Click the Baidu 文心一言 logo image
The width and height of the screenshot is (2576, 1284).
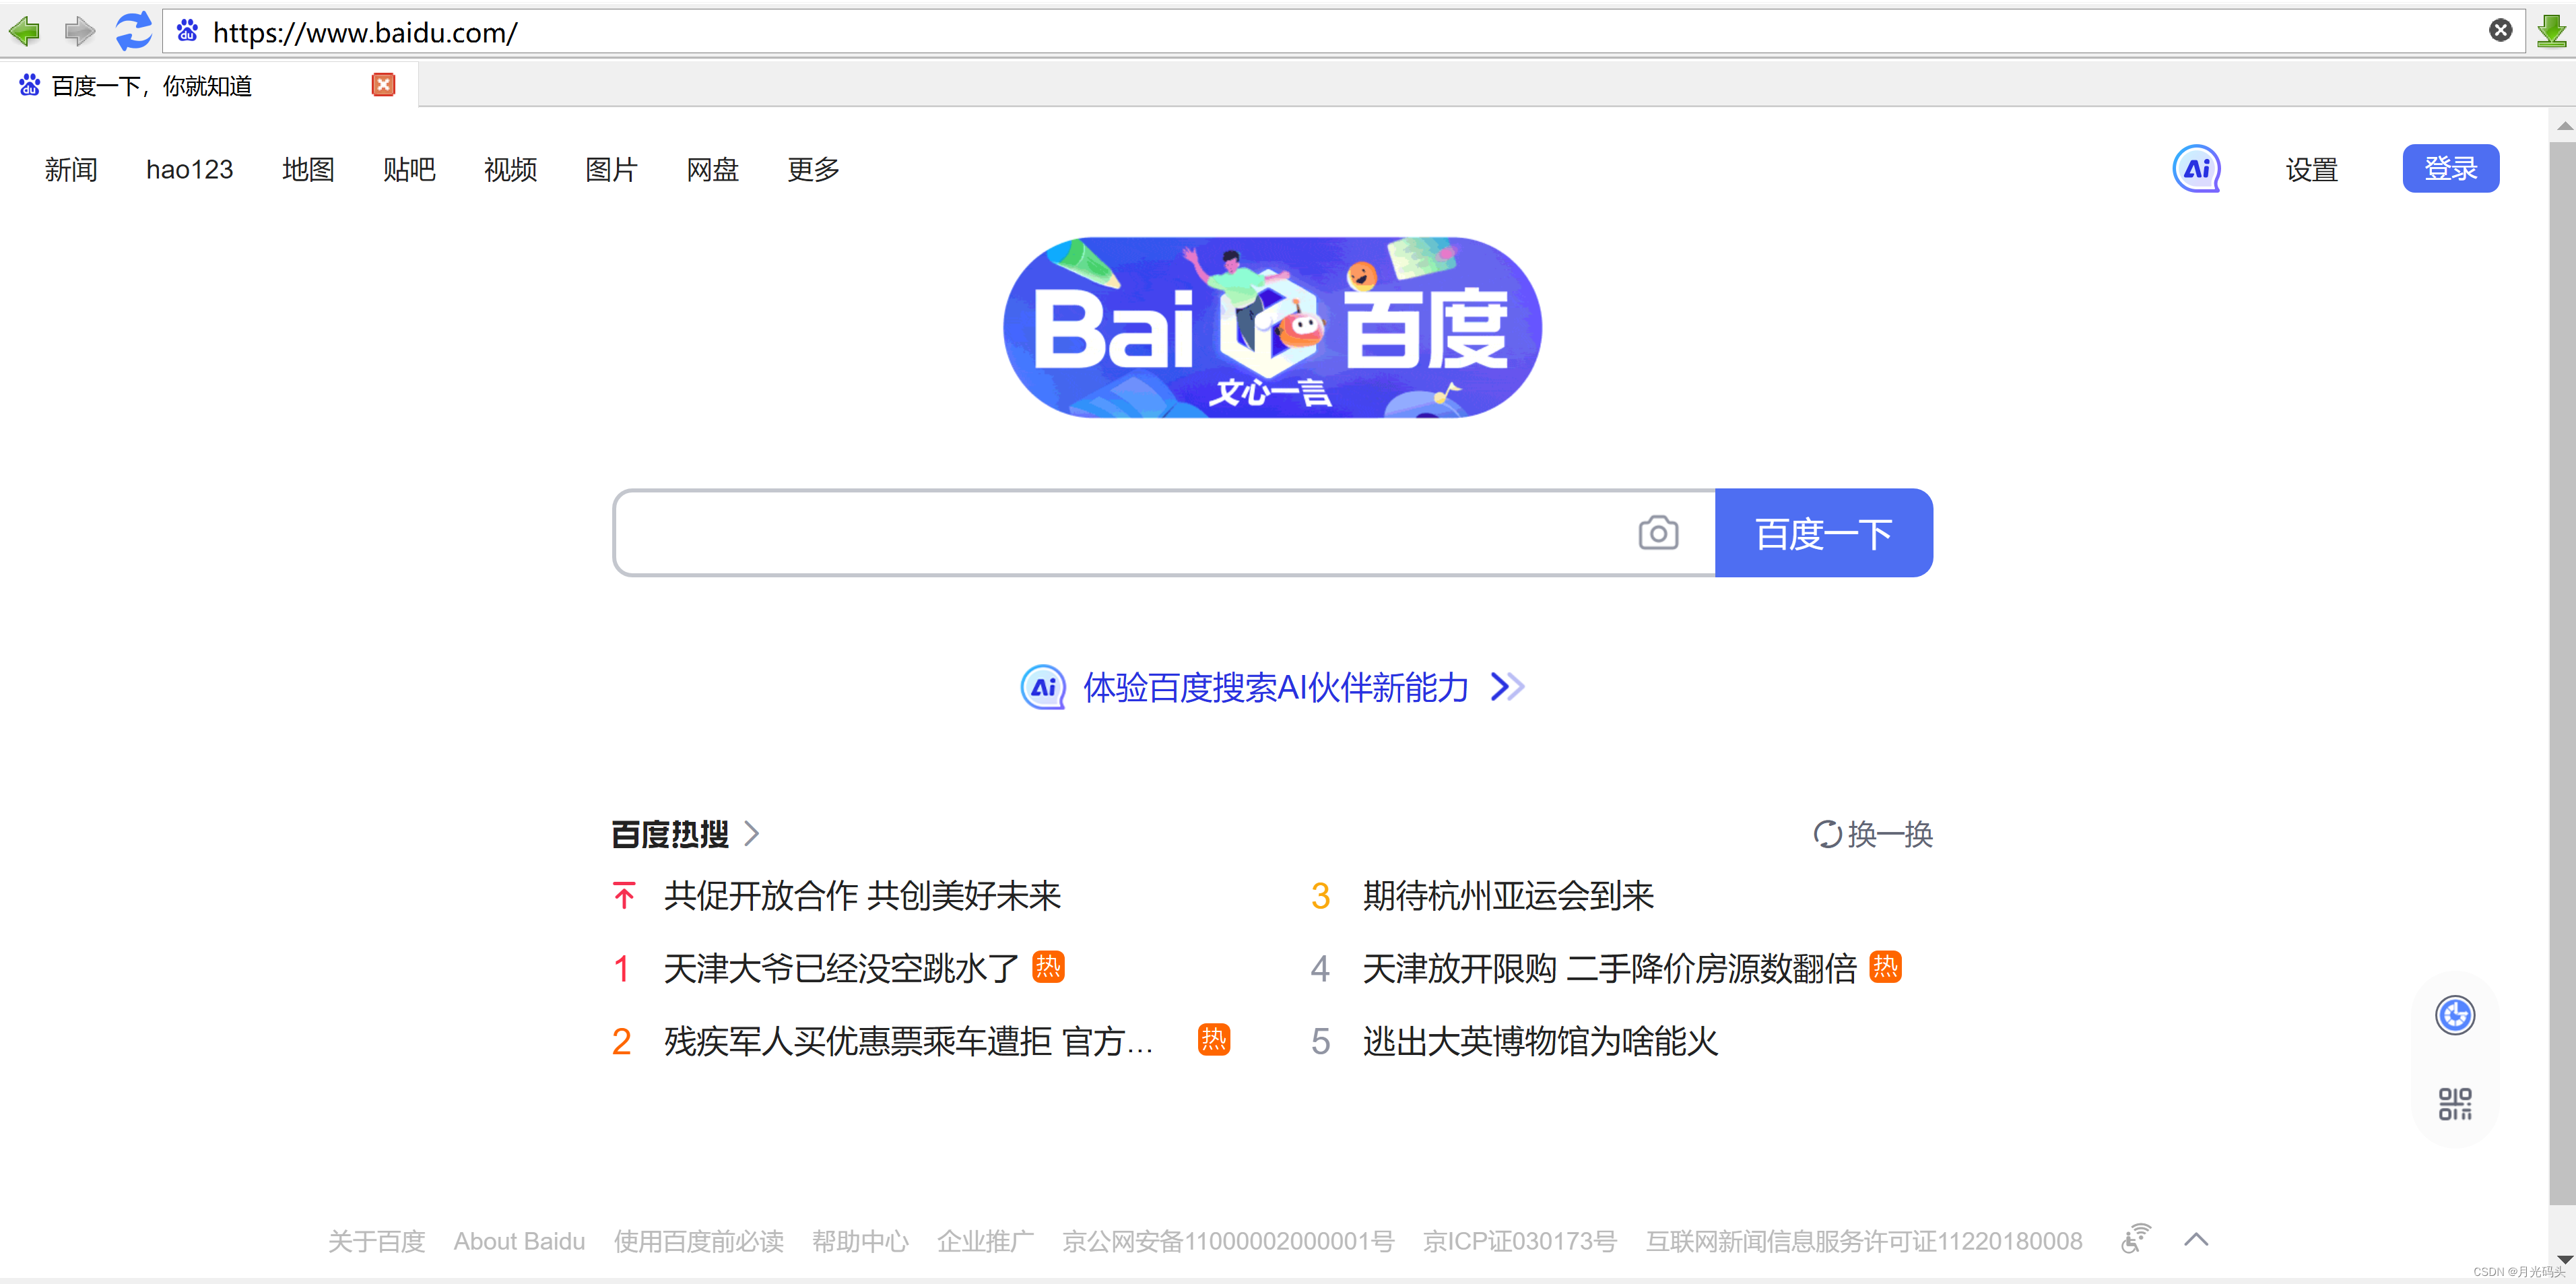(x=1272, y=328)
